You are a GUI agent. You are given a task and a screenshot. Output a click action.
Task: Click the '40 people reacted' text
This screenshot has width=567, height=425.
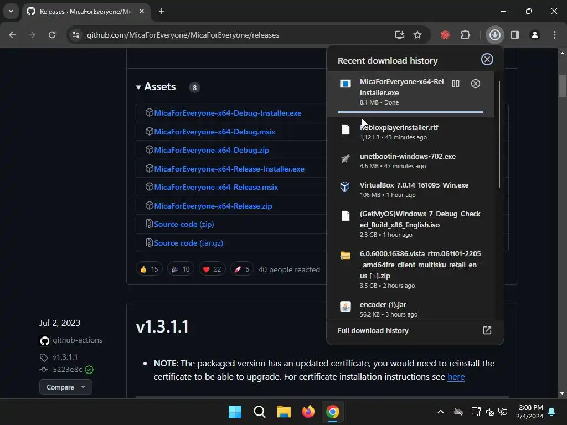(289, 269)
